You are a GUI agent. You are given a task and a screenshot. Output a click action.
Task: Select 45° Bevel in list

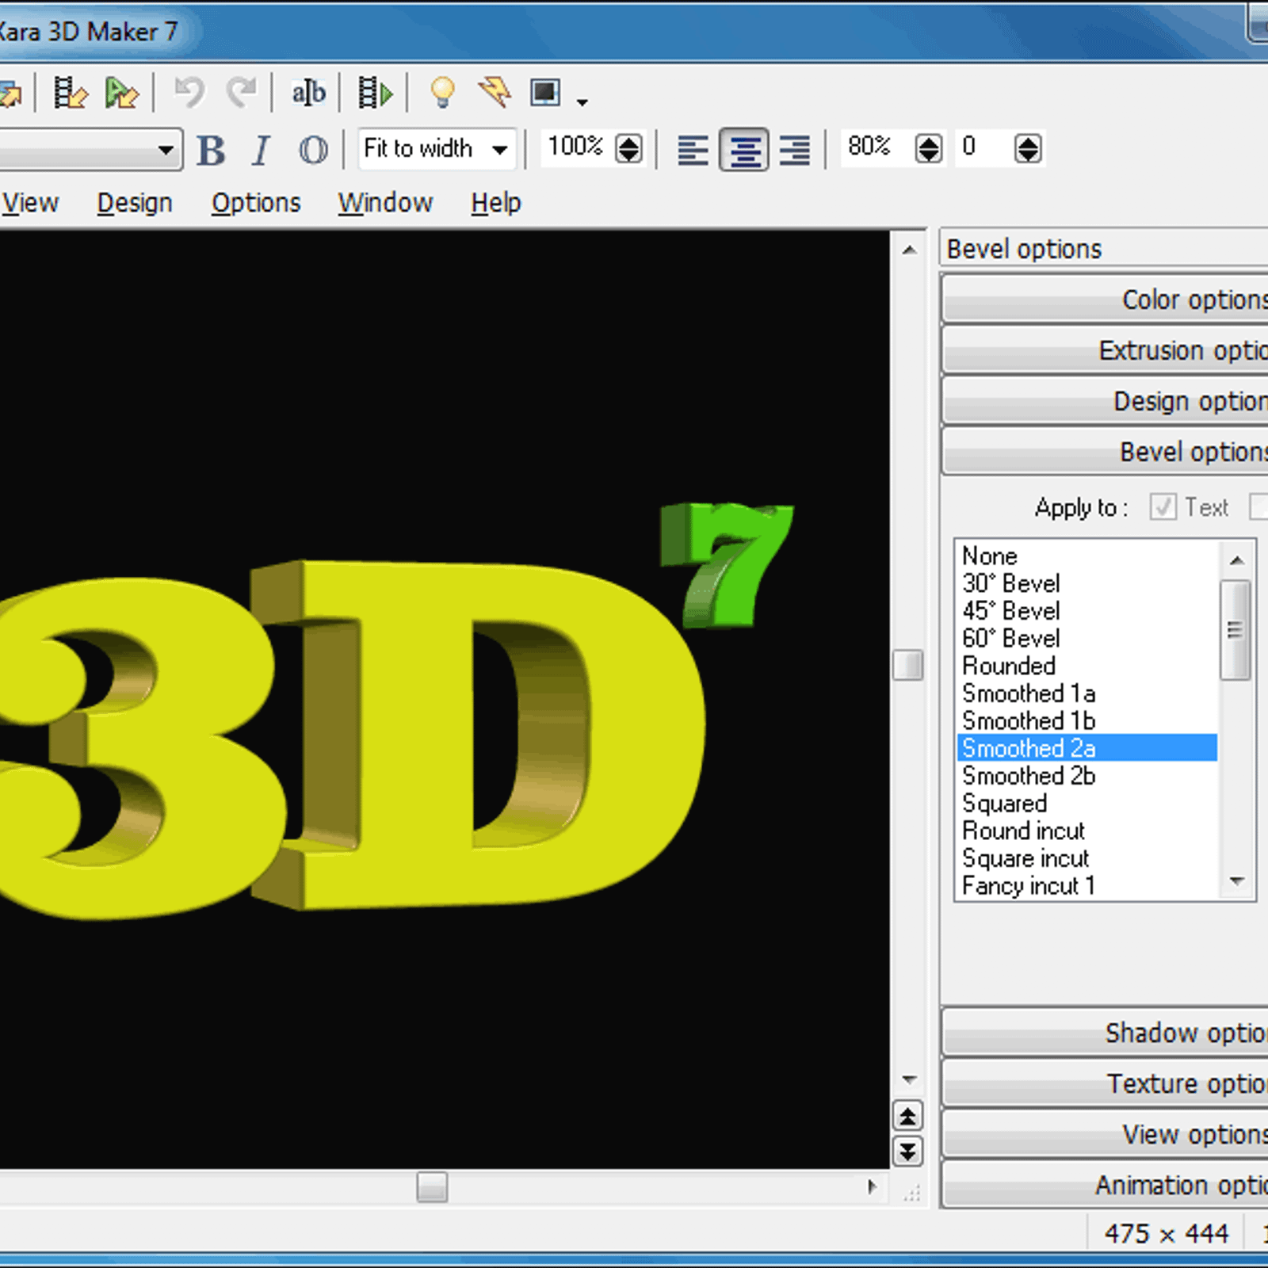point(1087,611)
